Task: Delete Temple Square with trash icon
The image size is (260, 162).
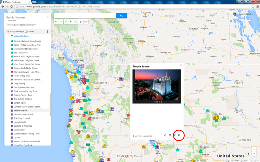Action: [x=178, y=135]
